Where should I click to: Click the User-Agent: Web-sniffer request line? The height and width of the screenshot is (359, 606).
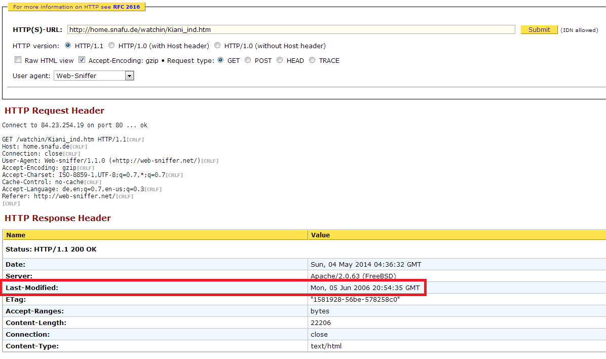click(x=110, y=161)
